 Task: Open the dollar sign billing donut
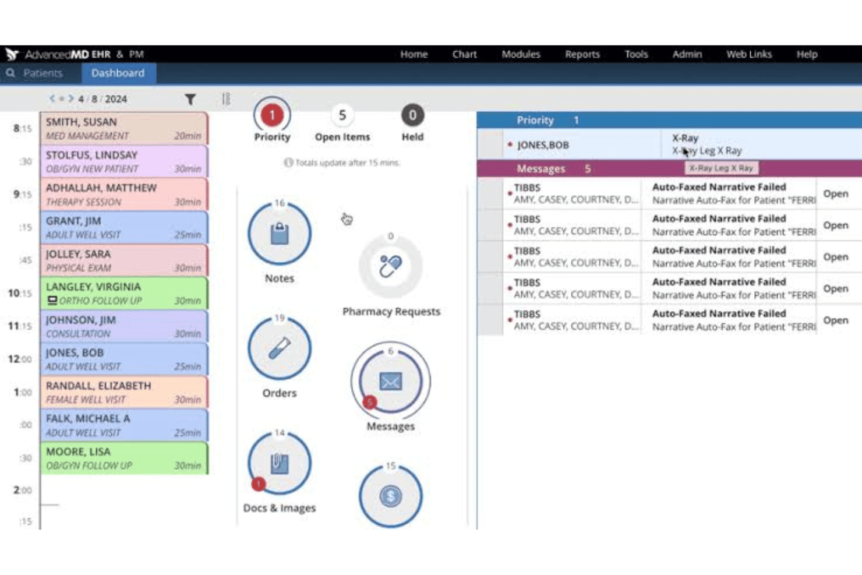point(391,496)
